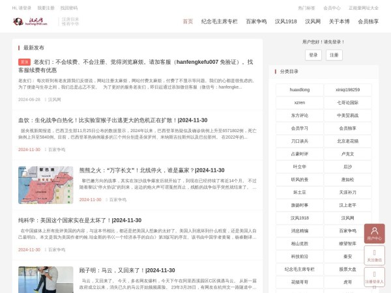The image size is (391, 293).
Task: Click the 我要注册 link at top left
Action: [x=46, y=8]
